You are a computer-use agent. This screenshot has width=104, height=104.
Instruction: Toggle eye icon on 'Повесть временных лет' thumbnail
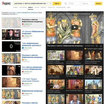pyautogui.click(x=101, y=52)
